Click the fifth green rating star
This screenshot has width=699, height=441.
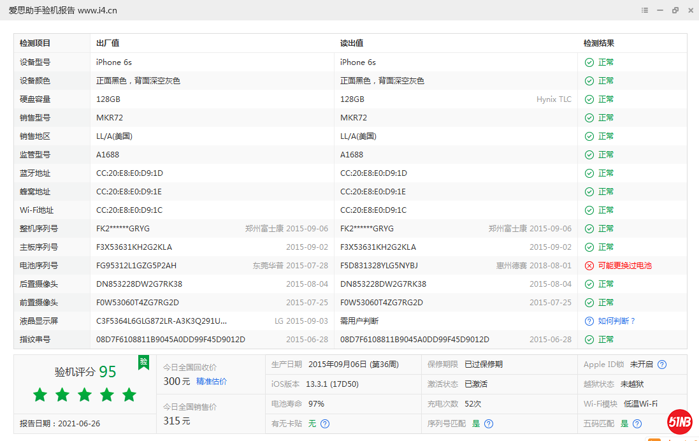click(x=129, y=395)
